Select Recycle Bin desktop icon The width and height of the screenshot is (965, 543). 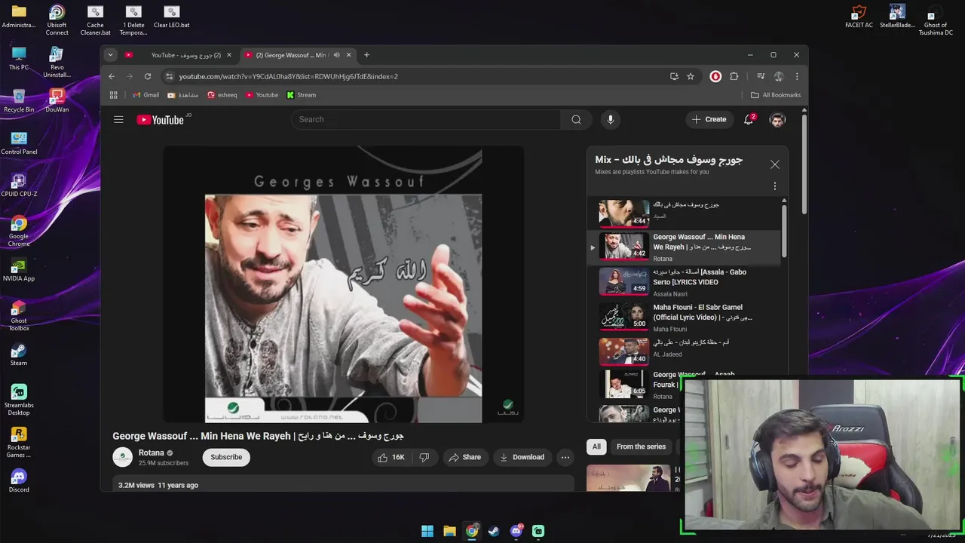pyautogui.click(x=19, y=102)
